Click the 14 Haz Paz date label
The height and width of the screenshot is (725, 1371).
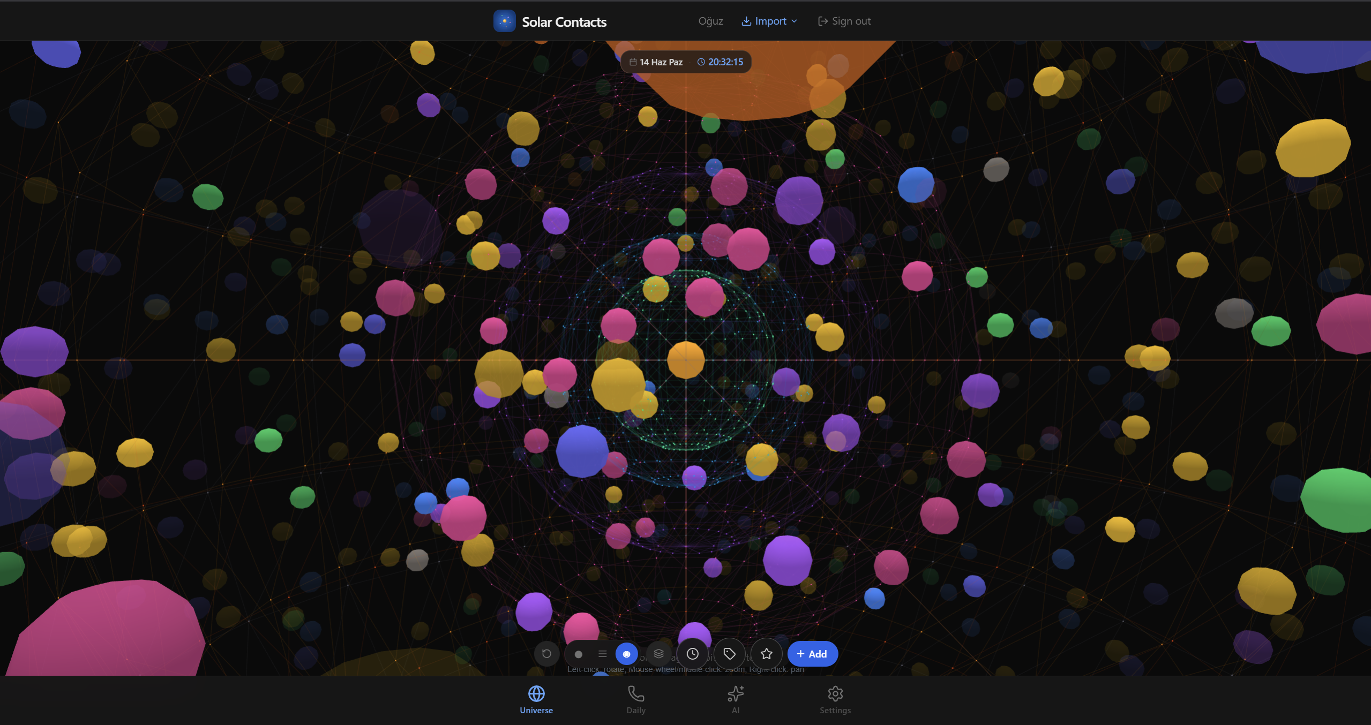[656, 62]
